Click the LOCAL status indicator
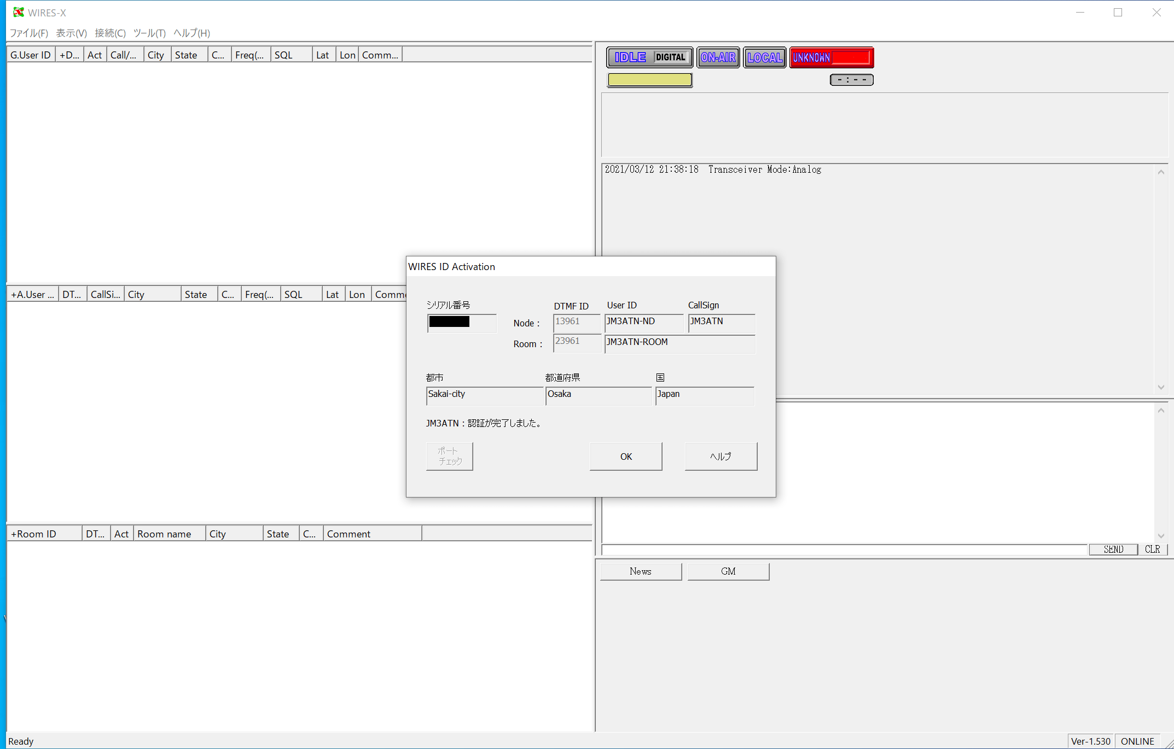Viewport: 1174px width, 749px height. (764, 57)
